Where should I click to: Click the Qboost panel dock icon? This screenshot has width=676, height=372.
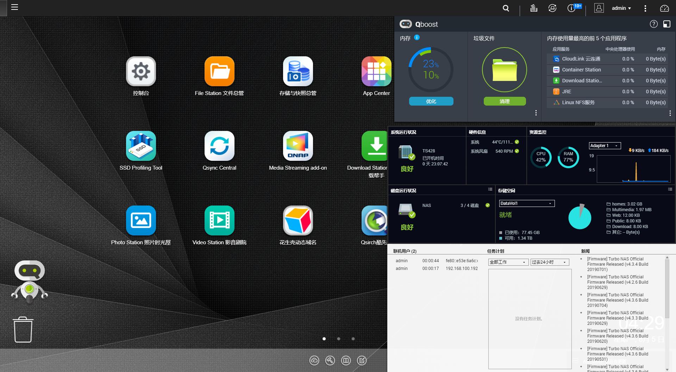coord(667,24)
